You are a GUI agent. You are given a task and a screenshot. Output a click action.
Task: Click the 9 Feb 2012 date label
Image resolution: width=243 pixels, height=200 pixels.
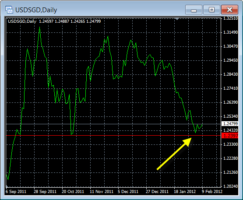212,192
